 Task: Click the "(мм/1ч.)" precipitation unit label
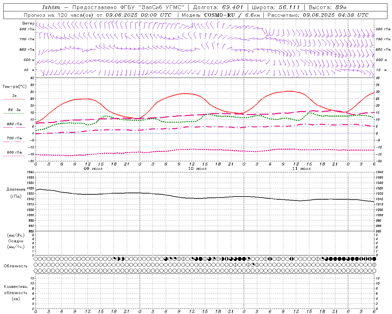[16, 247]
